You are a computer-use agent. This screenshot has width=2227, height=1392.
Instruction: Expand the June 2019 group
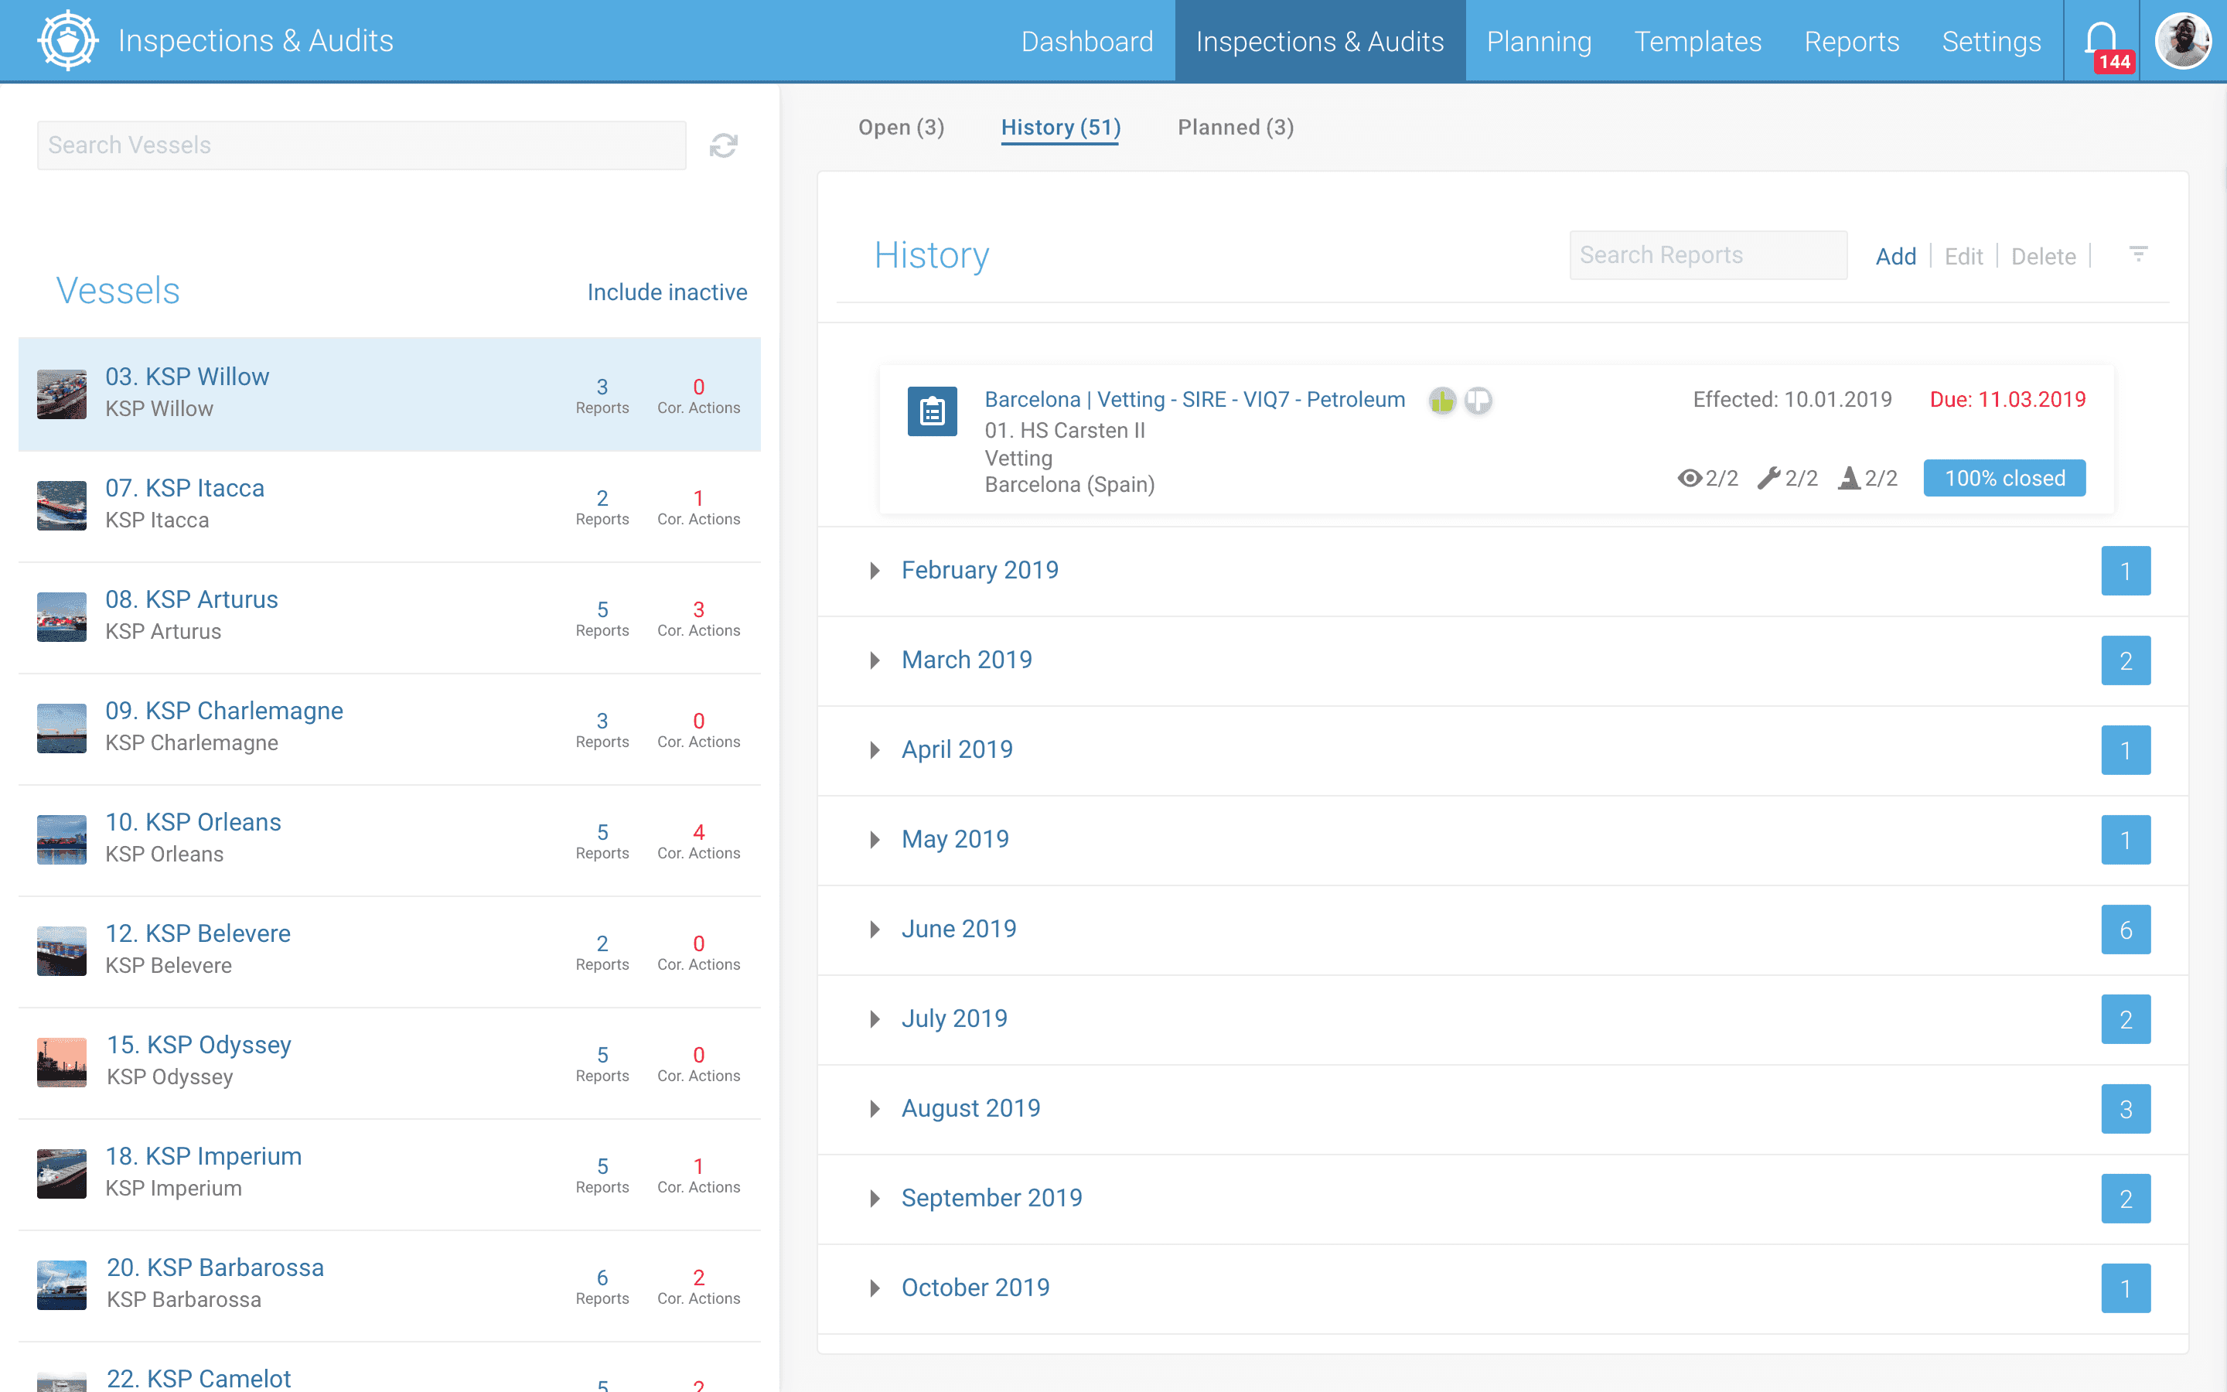click(x=958, y=929)
